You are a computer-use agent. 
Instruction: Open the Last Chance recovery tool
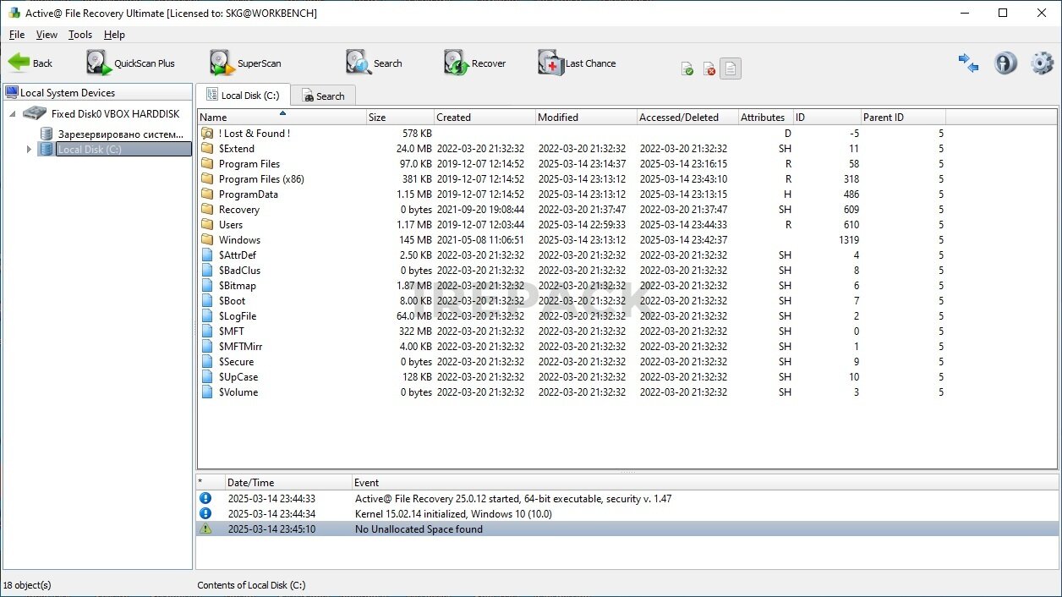click(x=550, y=63)
